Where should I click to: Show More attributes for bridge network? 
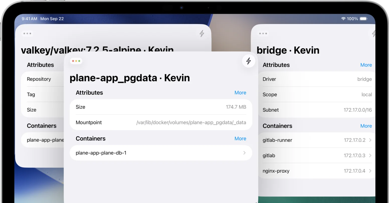point(366,65)
